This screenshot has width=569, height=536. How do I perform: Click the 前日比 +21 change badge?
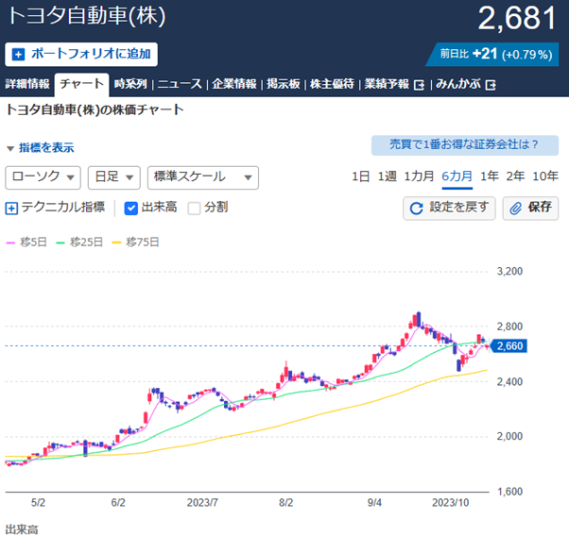pos(494,55)
